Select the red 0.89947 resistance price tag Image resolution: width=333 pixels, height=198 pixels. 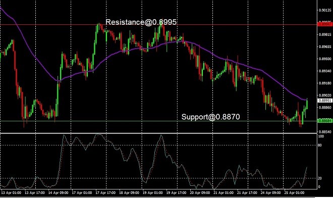point(325,24)
